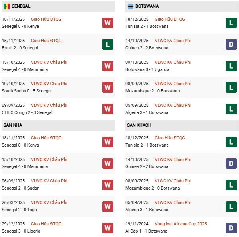Click D badge for Ai Cập 1 - 1 Botswana
Screen dimensions: 239x237
click(231, 227)
